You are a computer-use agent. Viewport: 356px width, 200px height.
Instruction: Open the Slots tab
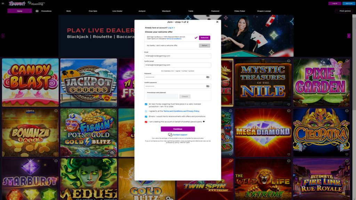(x=68, y=11)
